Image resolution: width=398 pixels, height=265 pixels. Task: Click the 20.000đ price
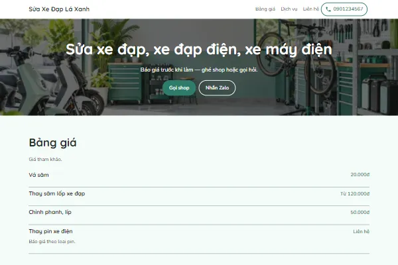(360, 174)
